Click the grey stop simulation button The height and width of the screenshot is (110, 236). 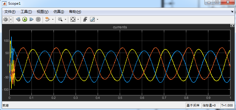coord(38,19)
